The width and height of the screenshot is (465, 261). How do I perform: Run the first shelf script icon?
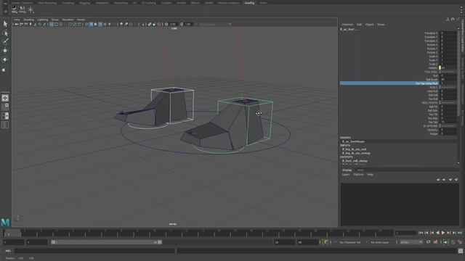[15, 9]
